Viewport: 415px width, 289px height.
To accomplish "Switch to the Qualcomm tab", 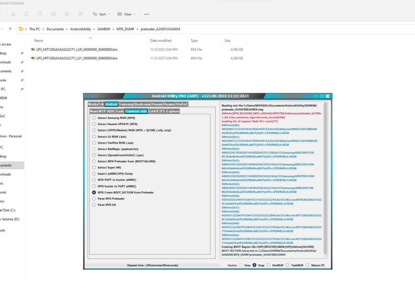I will [143, 104].
